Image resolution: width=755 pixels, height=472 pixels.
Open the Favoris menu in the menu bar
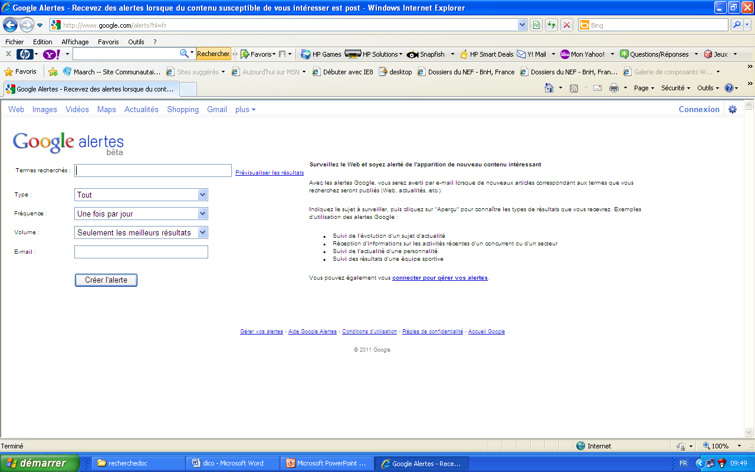pyautogui.click(x=109, y=42)
